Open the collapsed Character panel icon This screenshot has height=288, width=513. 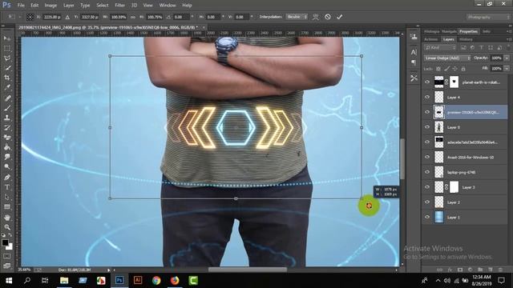414,52
